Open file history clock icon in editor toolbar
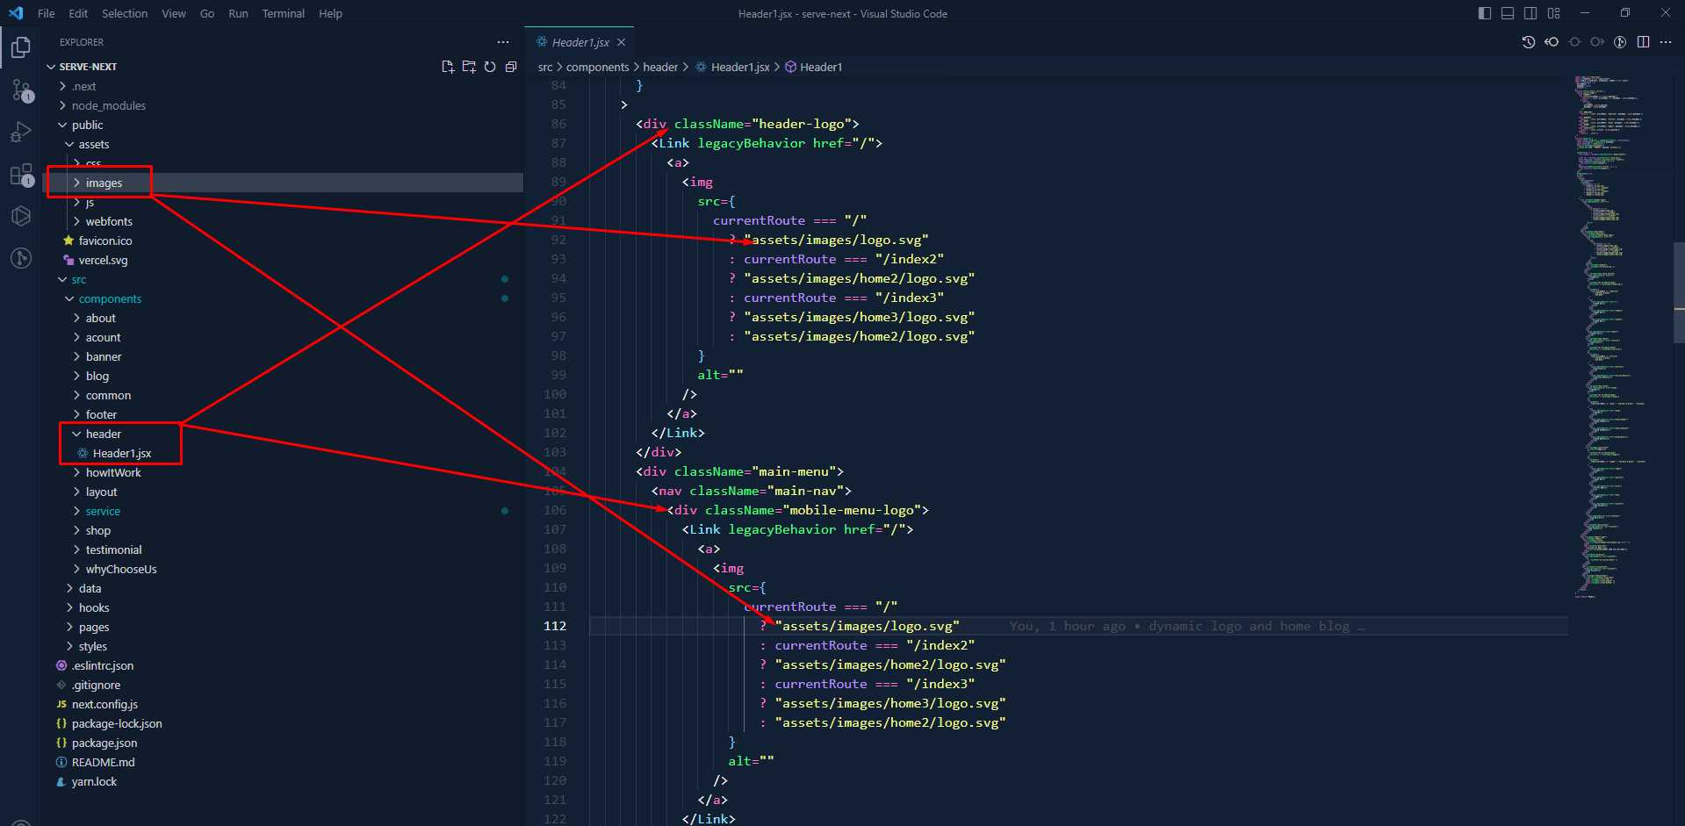The height and width of the screenshot is (826, 1685). pyautogui.click(x=1529, y=42)
